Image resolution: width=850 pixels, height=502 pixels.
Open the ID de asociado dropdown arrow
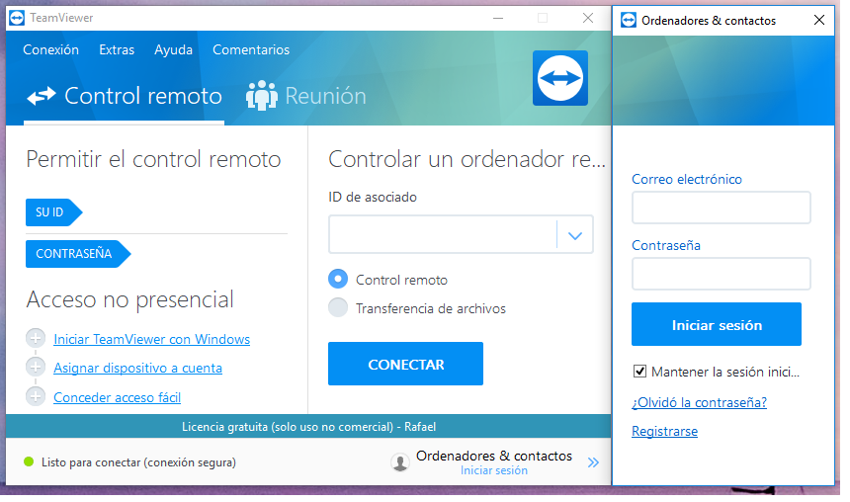click(575, 235)
